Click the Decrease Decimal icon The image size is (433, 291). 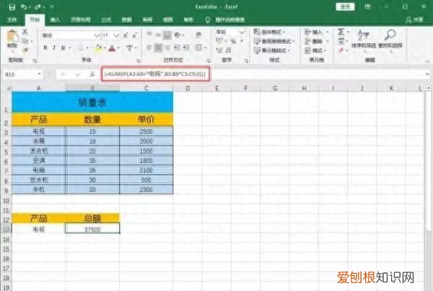[229, 51]
